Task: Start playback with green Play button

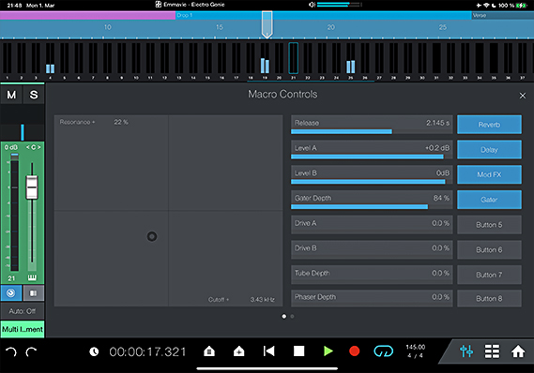Action: coord(328,351)
